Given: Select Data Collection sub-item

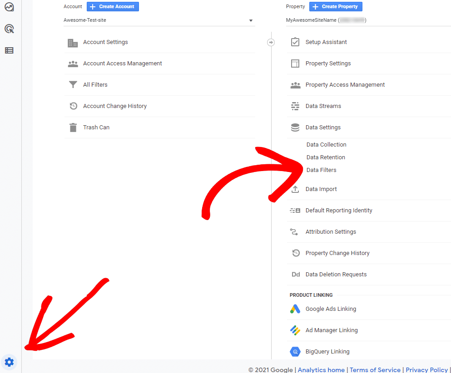Looking at the screenshot, I should (x=326, y=145).
